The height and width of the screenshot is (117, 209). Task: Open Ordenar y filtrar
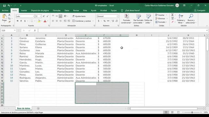coord(181,19)
